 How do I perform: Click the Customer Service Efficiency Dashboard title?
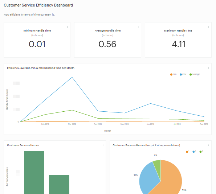point(38,5)
